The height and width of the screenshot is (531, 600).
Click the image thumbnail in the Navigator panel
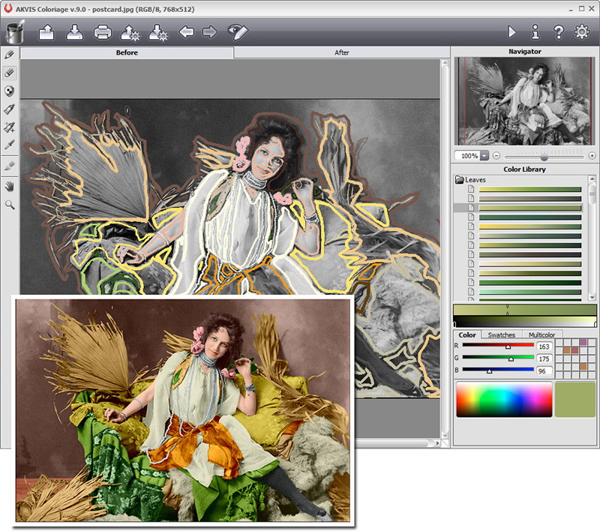pyautogui.click(x=525, y=101)
